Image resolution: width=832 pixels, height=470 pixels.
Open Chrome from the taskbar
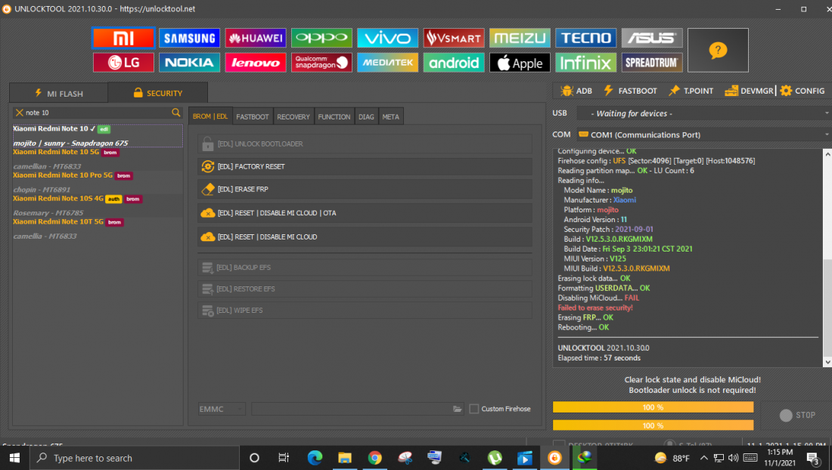click(374, 458)
